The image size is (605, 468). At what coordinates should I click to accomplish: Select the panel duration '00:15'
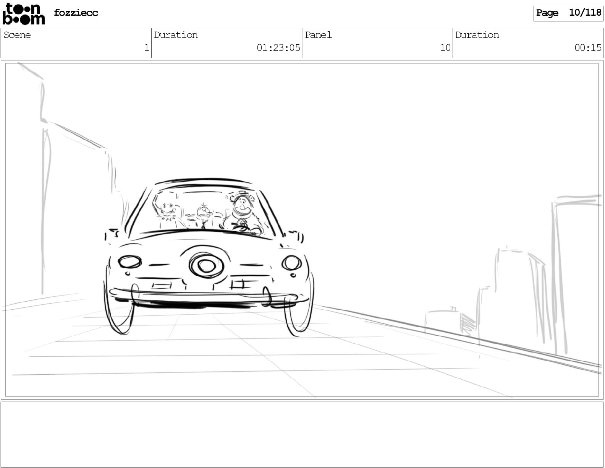(588, 48)
